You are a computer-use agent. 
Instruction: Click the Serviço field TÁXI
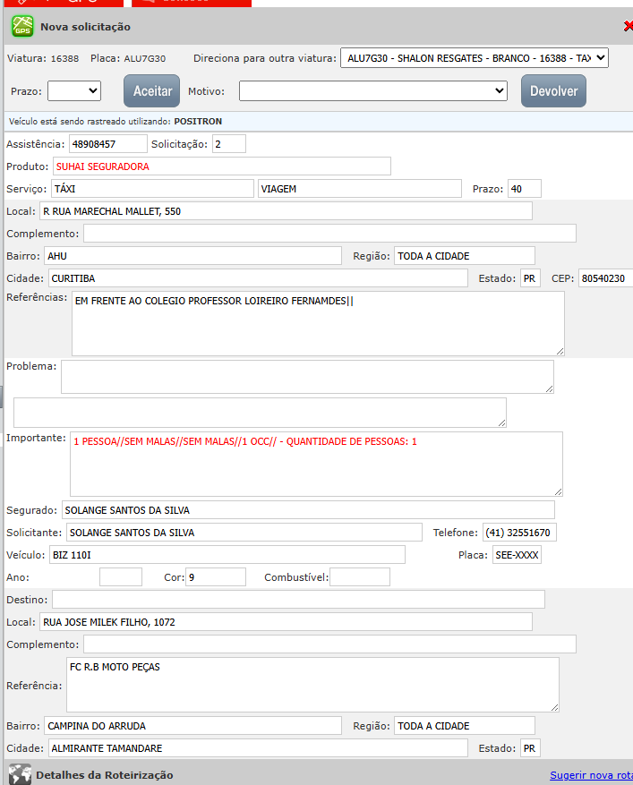point(152,189)
